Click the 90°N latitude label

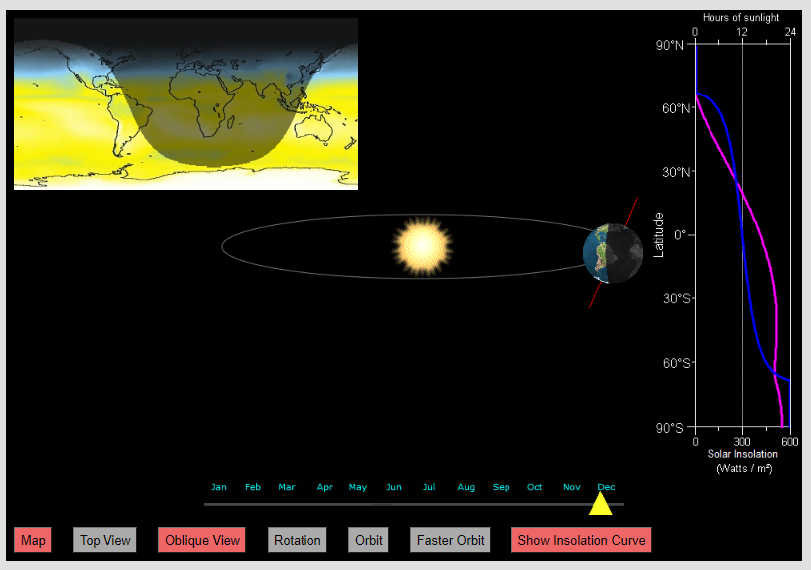click(x=670, y=45)
